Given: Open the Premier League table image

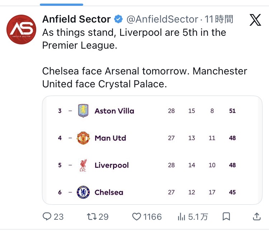Looking at the screenshot, I should [x=152, y=150].
